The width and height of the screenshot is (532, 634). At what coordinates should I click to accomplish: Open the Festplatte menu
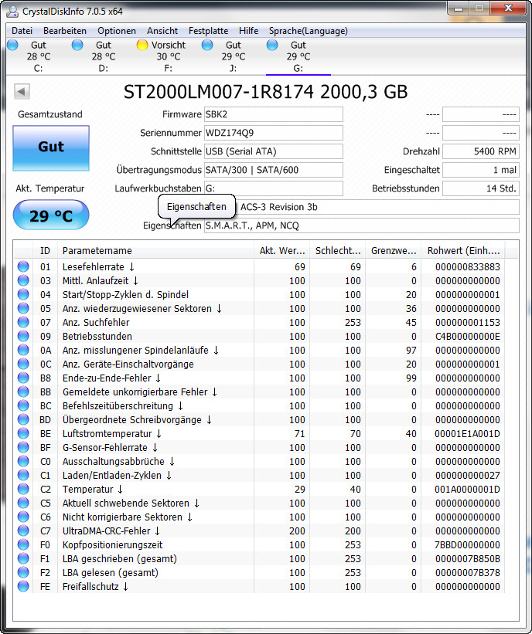[208, 31]
